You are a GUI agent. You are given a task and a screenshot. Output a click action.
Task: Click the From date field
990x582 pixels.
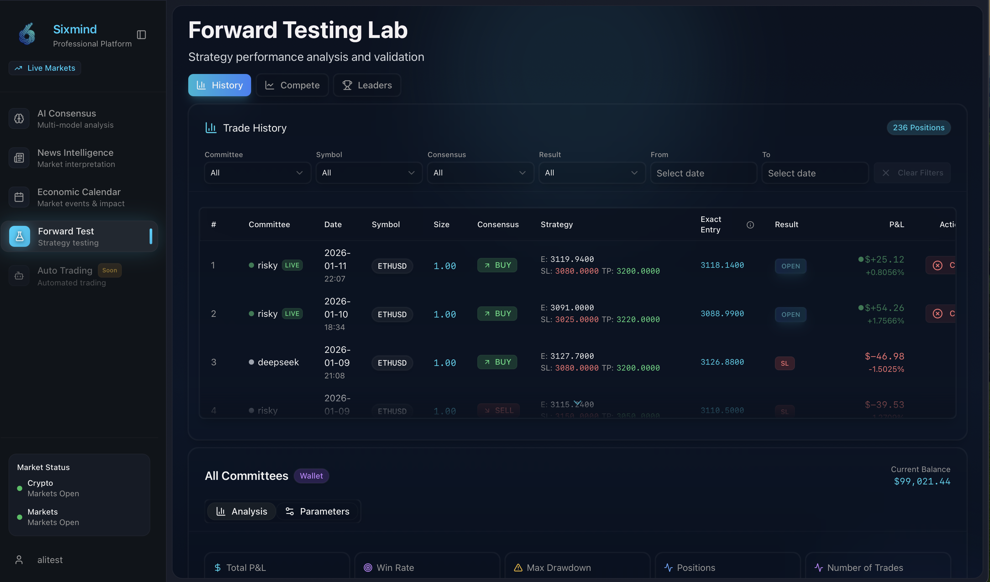704,173
